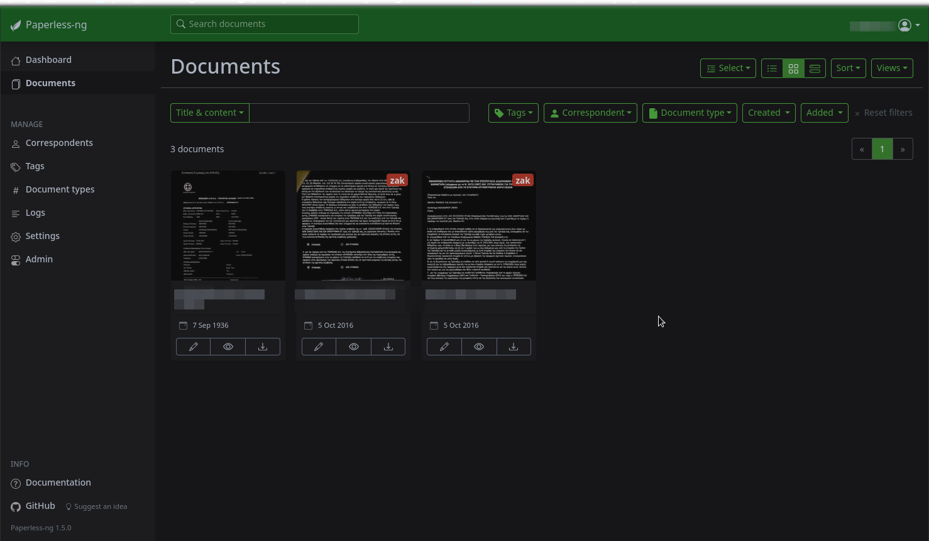Click the Suggest an idea link
The height and width of the screenshot is (541, 929).
point(97,506)
